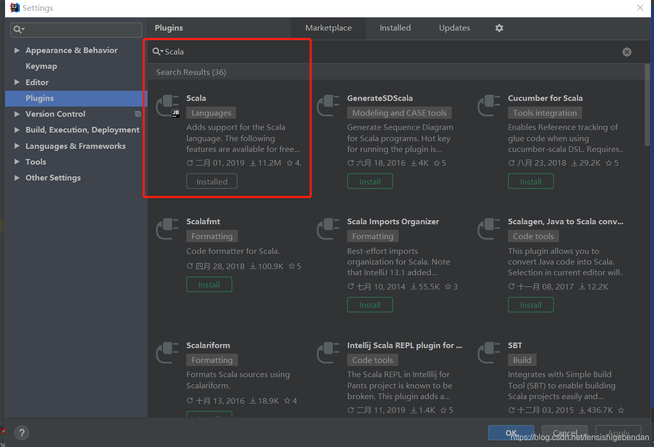Viewport: 654px width, 447px height.
Task: Click the Scalagen plugin icon
Action: click(x=489, y=229)
